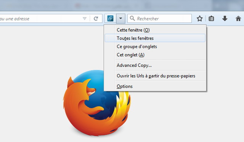Open the downloads arrow icon
Viewport: 244px width, 142px height.
point(225,19)
